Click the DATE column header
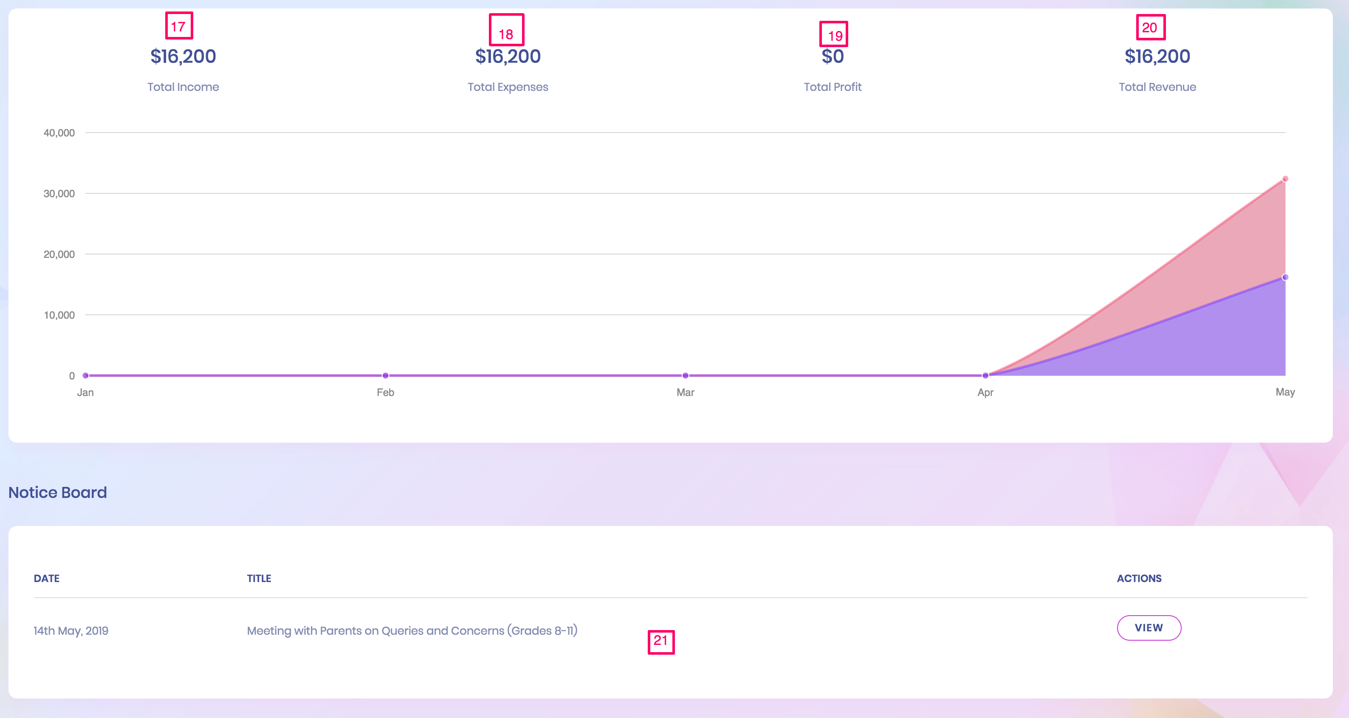Screen dimensions: 1349x718 point(47,578)
